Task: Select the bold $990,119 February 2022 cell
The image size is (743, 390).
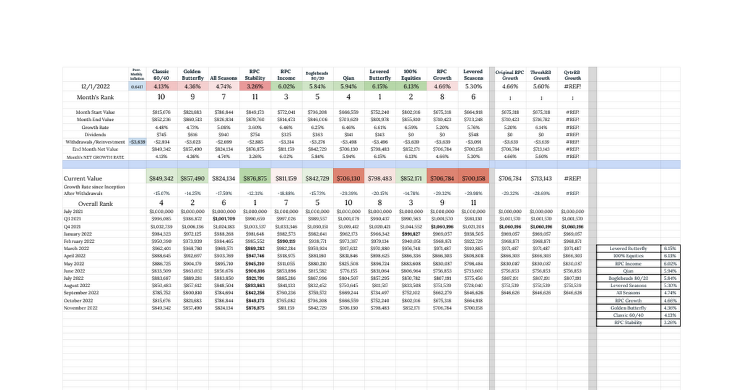Action: pyautogui.click(x=286, y=241)
